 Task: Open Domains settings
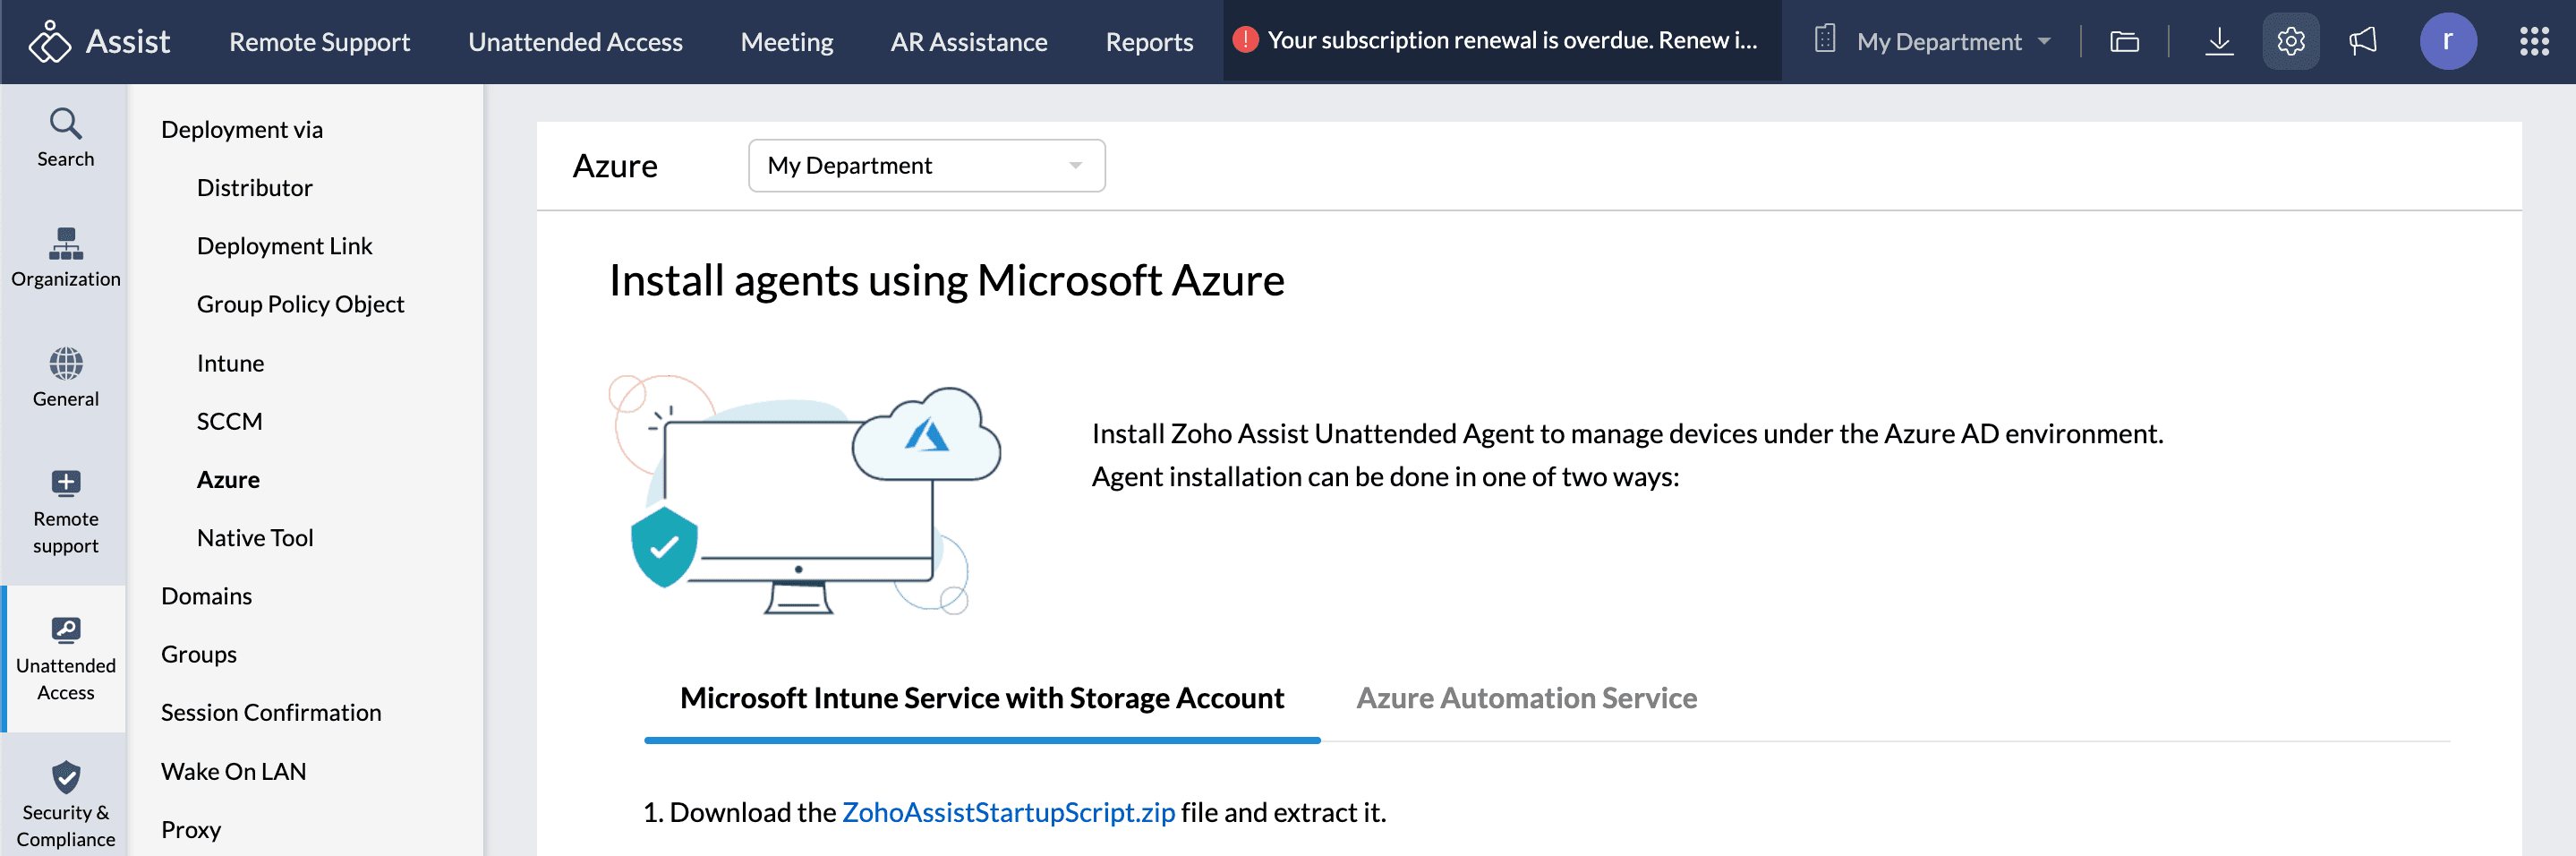coord(206,596)
